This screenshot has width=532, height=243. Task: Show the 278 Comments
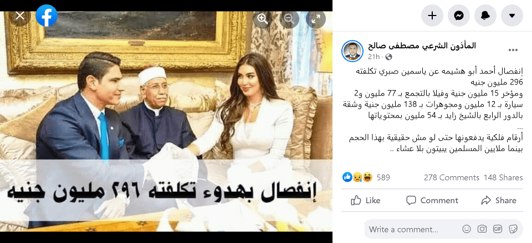(451, 177)
